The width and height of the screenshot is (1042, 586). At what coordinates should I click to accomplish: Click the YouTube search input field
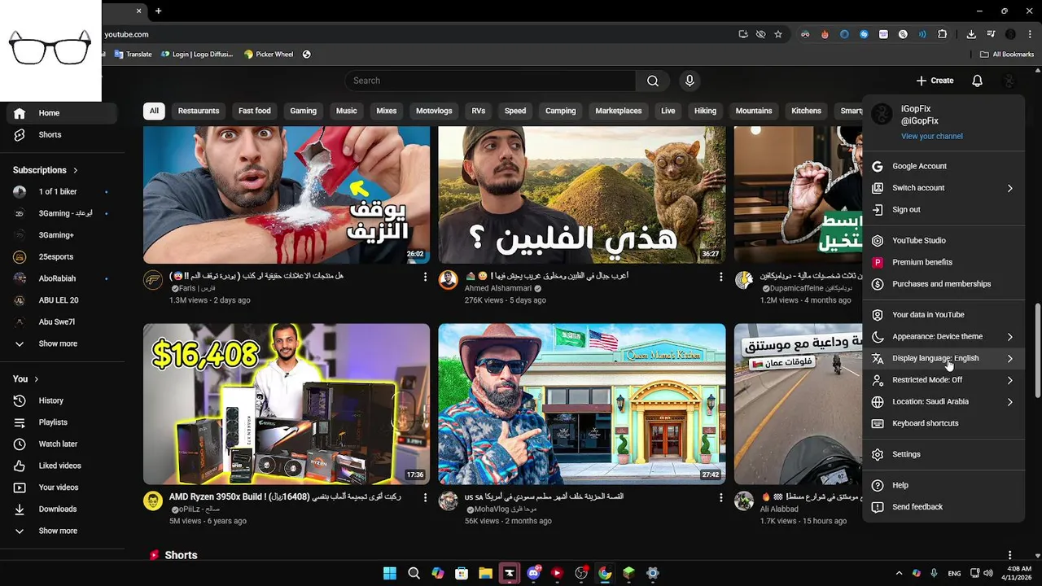click(490, 81)
